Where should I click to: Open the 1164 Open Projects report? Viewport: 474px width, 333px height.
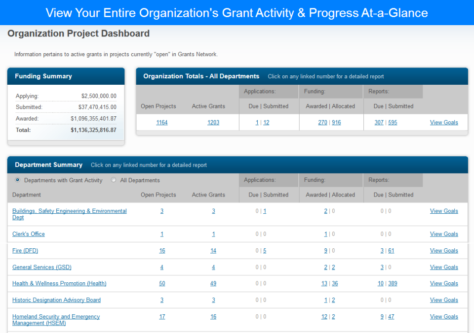click(x=162, y=122)
